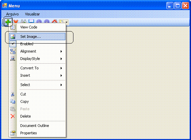
Task: Open the Visualizar menu
Action: 32,14
